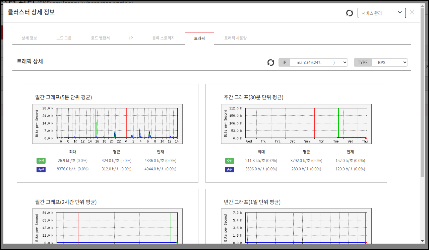Close the cluster detail dialog
The image size is (429, 250).
[x=412, y=12]
